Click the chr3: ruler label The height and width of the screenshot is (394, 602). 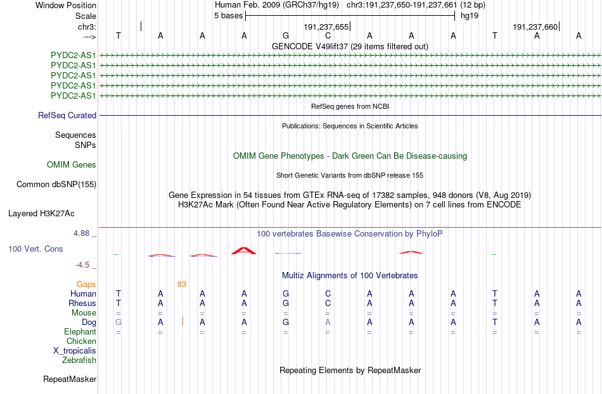[87, 27]
